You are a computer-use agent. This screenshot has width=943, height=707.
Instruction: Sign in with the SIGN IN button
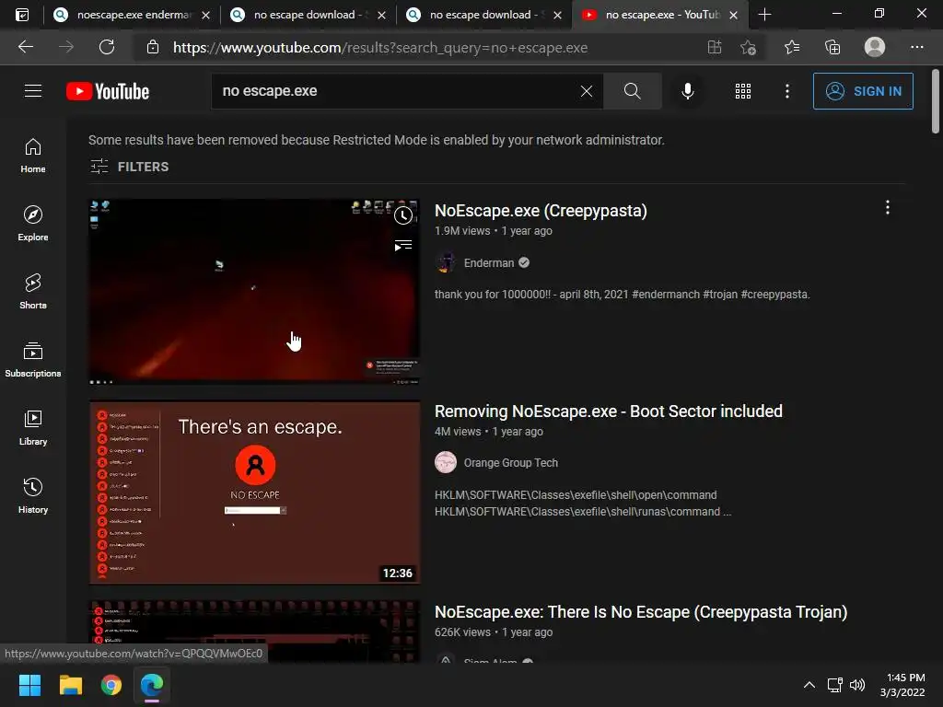(863, 91)
